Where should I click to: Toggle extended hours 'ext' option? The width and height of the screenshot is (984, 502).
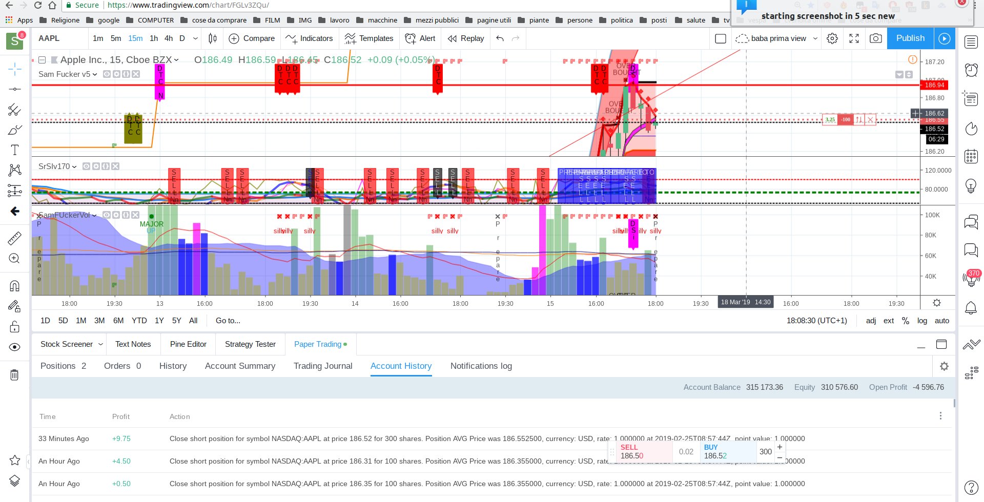click(x=889, y=321)
